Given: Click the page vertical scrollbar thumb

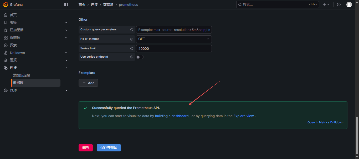Looking at the screenshot, I should tap(357, 135).
